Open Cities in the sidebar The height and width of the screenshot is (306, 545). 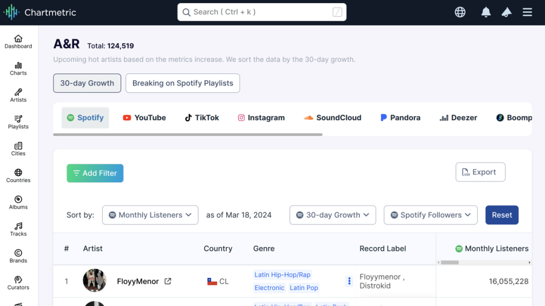coord(18,149)
